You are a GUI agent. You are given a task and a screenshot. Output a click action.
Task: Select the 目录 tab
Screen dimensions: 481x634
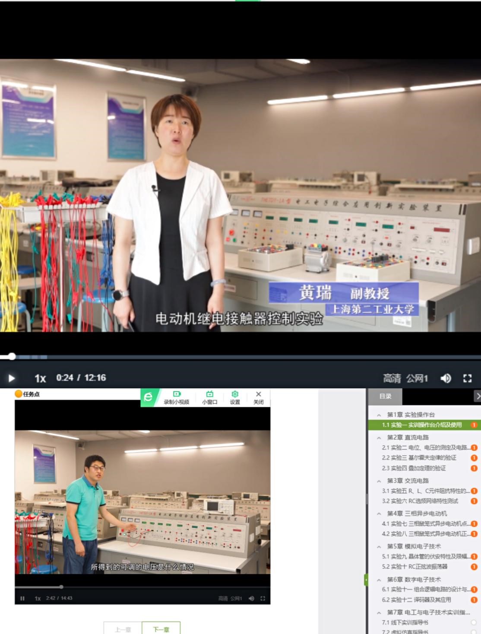385,396
